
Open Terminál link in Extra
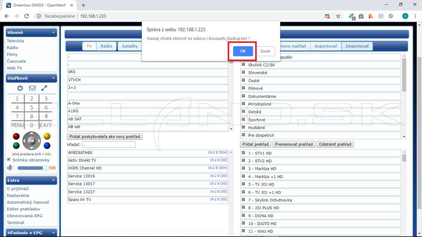pos(15,223)
